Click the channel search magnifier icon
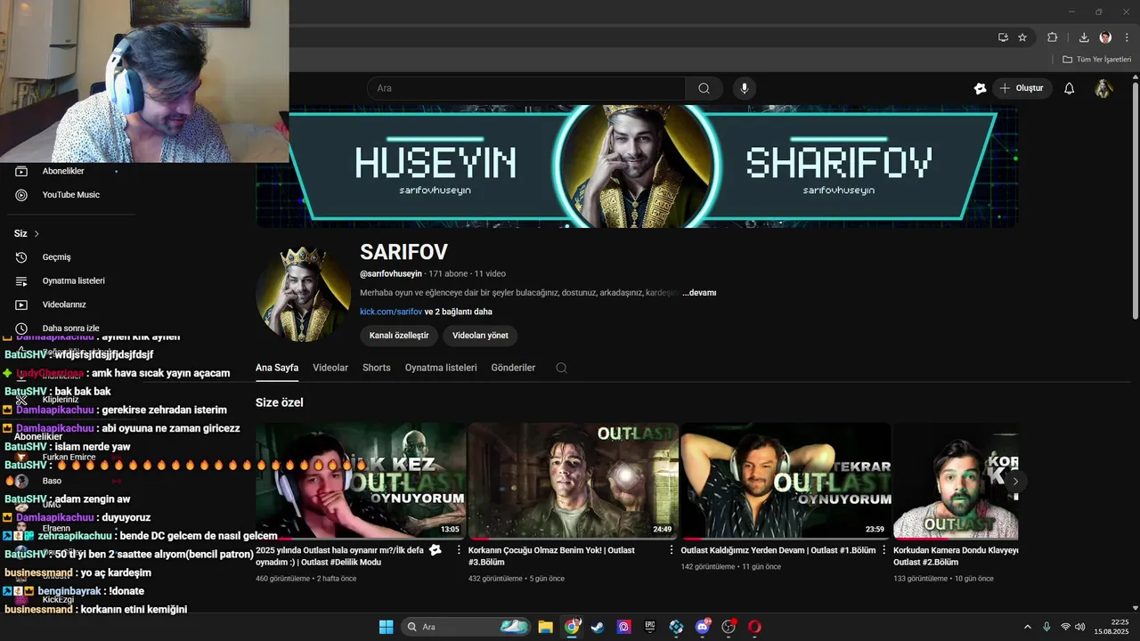The image size is (1140, 641). click(x=561, y=368)
